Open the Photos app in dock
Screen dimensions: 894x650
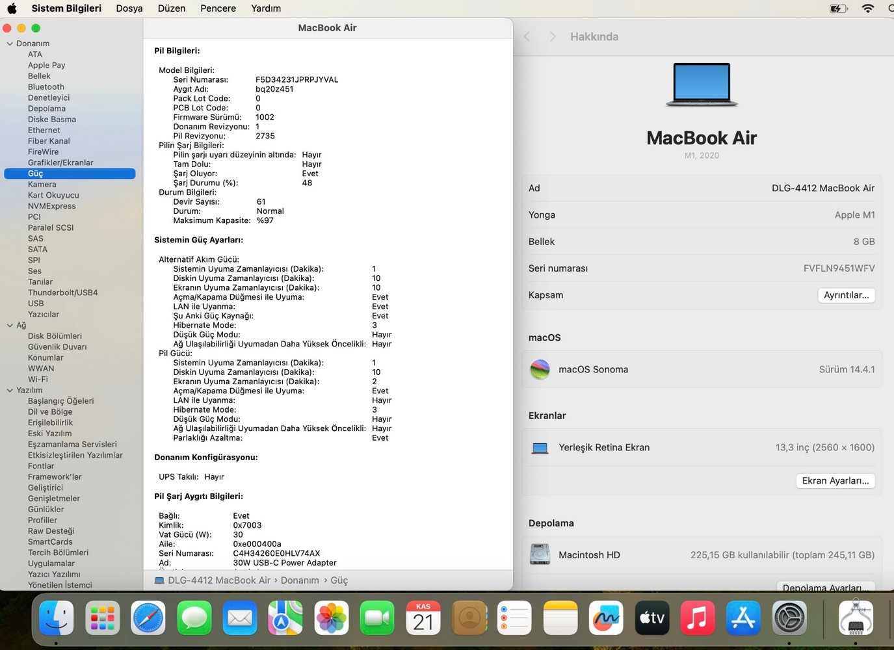[x=332, y=617]
